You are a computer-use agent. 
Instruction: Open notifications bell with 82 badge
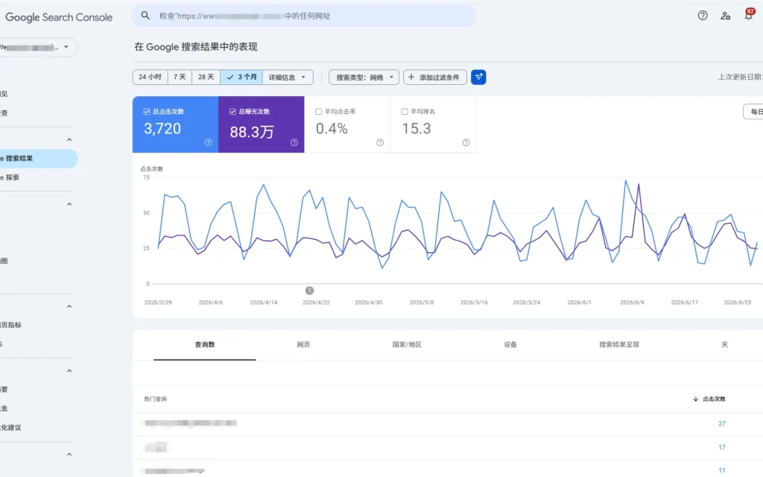pyautogui.click(x=748, y=15)
